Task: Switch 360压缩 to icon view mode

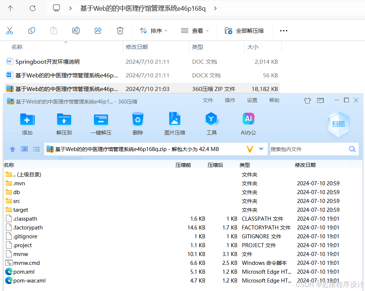Action: 24,149
